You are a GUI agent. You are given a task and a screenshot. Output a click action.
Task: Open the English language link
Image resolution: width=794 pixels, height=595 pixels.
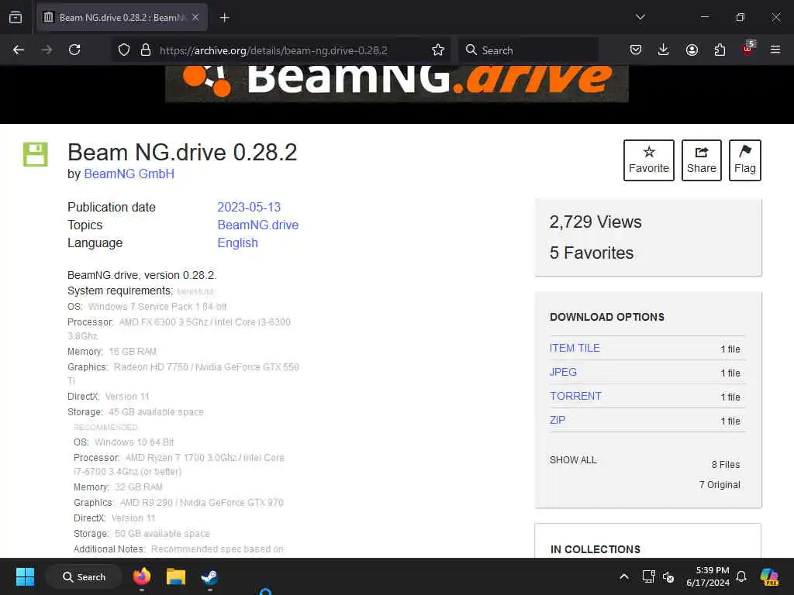(237, 242)
